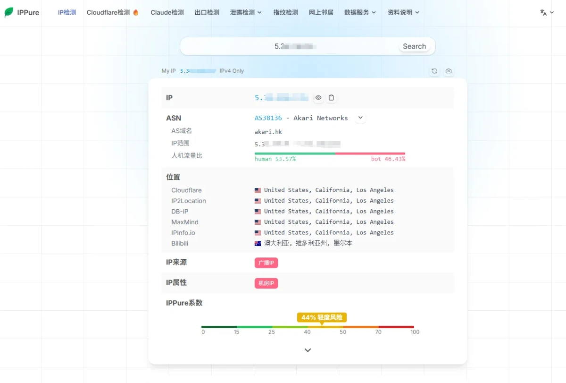Image resolution: width=566 pixels, height=383 pixels.
Task: Click the 'Akari Networks' ASN name
Action: pos(321,118)
